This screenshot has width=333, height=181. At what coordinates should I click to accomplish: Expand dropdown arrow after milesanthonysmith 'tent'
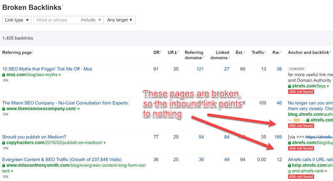coord(12,171)
